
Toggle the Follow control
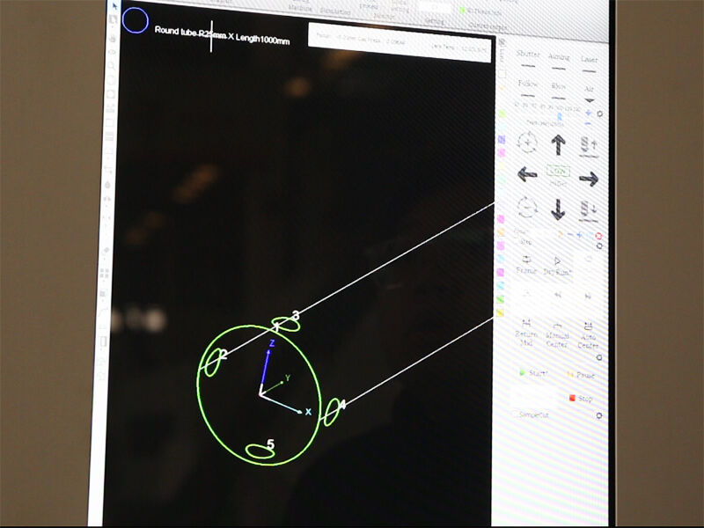click(528, 88)
